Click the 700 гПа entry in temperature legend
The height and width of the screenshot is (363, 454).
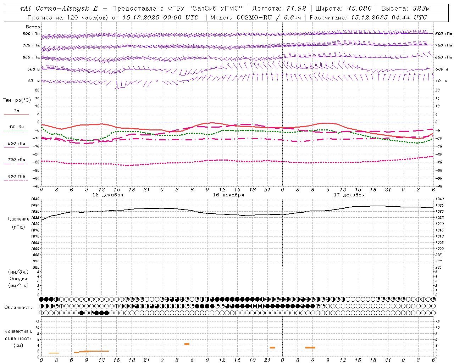click(16, 161)
